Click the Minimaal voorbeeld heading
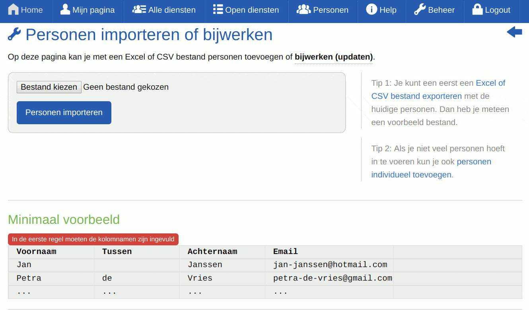529x310 pixels. click(x=64, y=220)
